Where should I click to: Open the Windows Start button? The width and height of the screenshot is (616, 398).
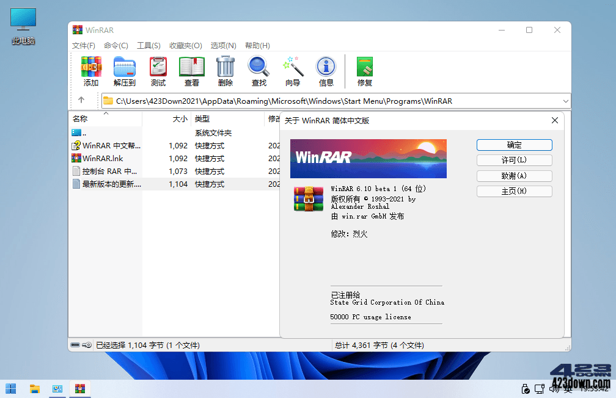click(11, 389)
